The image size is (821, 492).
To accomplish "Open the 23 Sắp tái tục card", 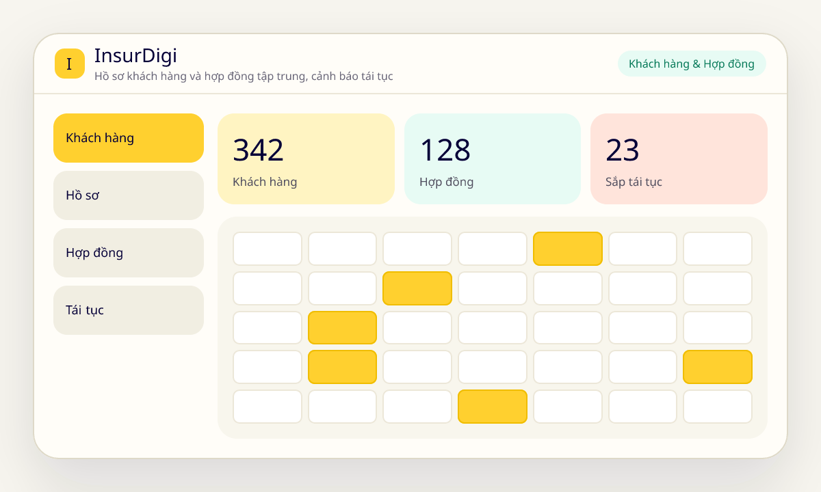I will point(679,159).
